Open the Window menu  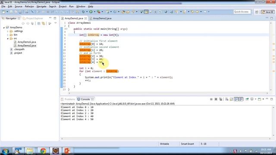pos(81,6)
